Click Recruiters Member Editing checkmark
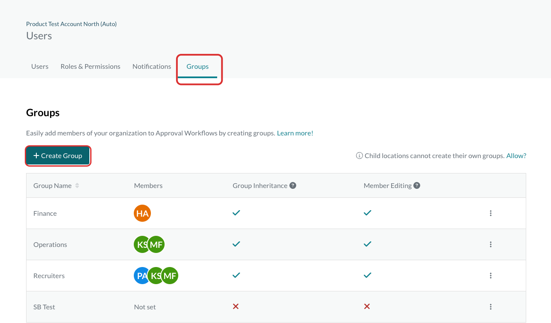 click(x=367, y=275)
